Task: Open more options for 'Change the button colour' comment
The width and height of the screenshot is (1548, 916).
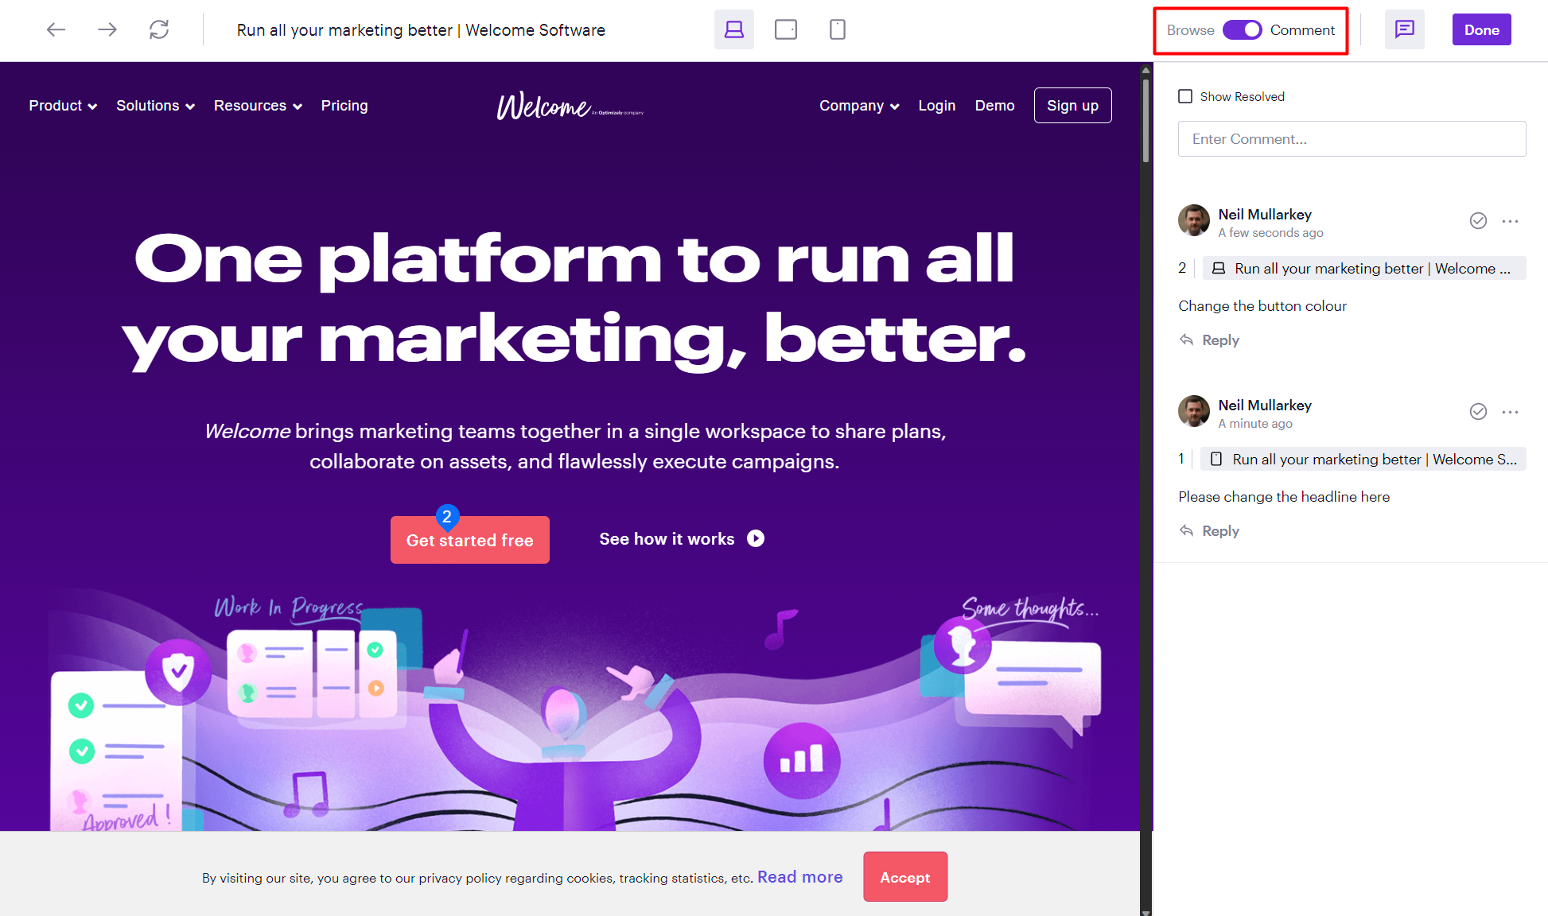Action: pos(1511,221)
